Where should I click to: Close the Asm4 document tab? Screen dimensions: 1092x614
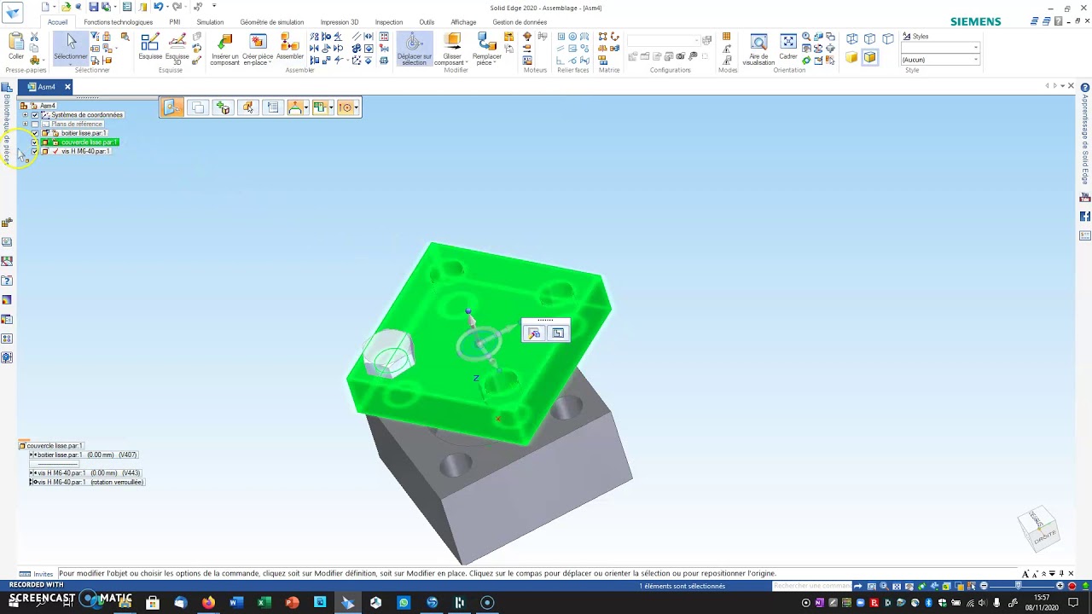pos(67,87)
